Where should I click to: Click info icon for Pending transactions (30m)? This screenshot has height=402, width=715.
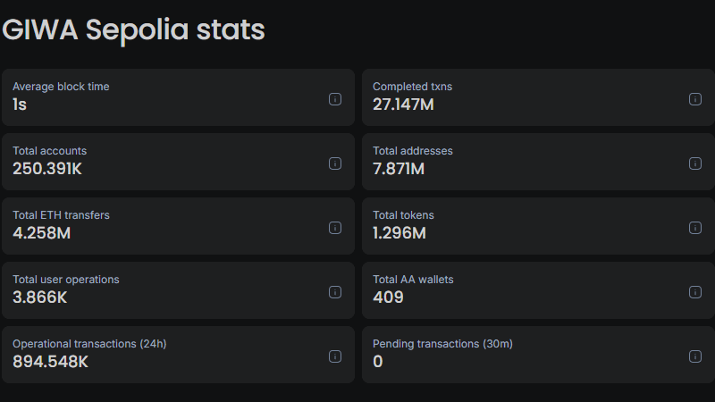695,356
